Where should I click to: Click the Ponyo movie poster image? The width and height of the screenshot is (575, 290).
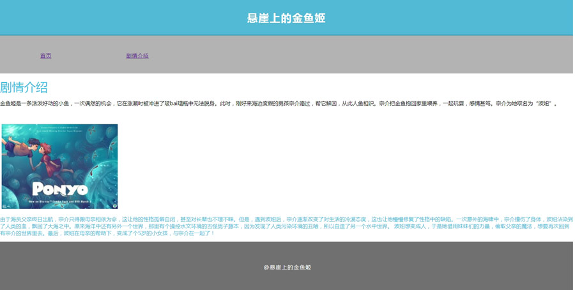tap(59, 166)
